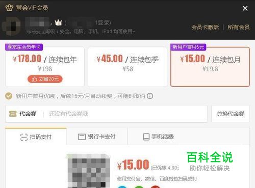This screenshot has height=188, width=255.
Task: Switch to the 扫码支付 tab
Action: (36, 137)
